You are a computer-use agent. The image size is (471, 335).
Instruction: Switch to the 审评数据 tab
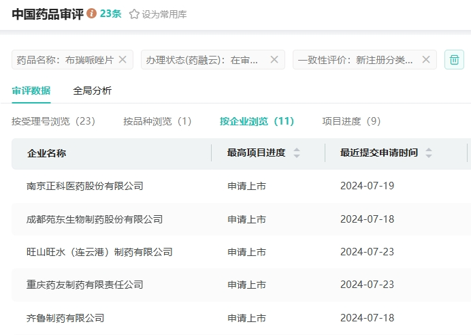click(31, 91)
